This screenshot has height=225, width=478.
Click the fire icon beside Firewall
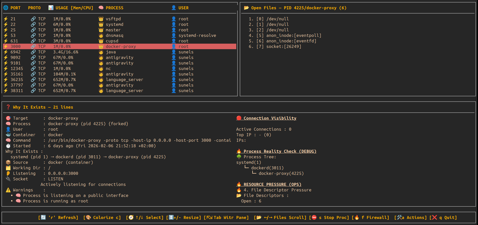pos(357,217)
